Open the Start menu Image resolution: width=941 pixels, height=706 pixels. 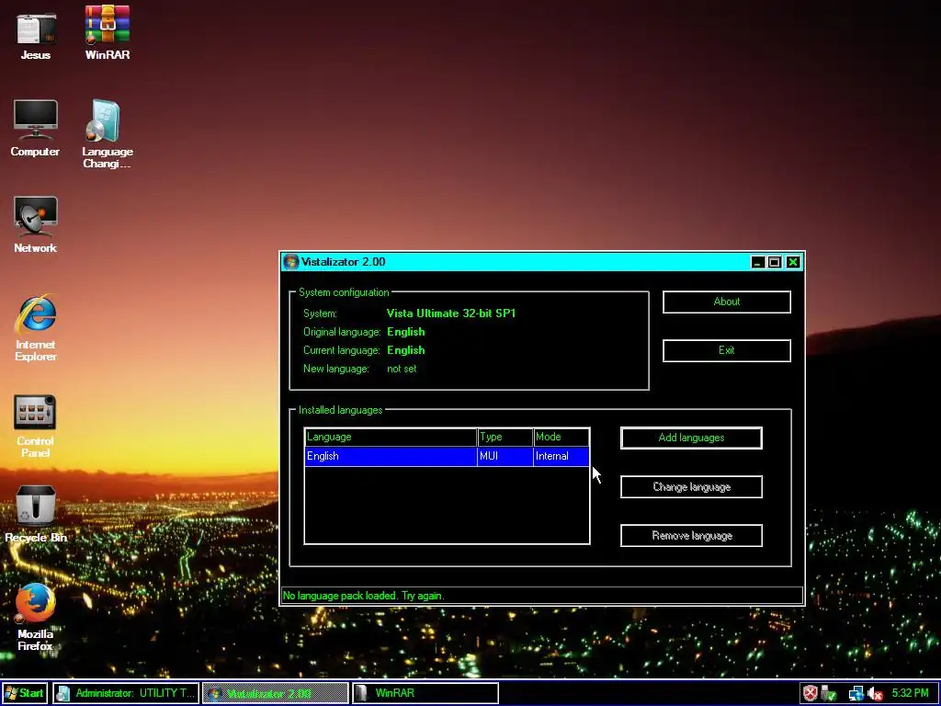pyautogui.click(x=24, y=693)
